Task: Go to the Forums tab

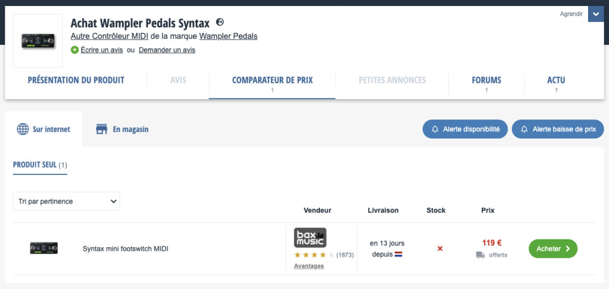Action: (486, 84)
